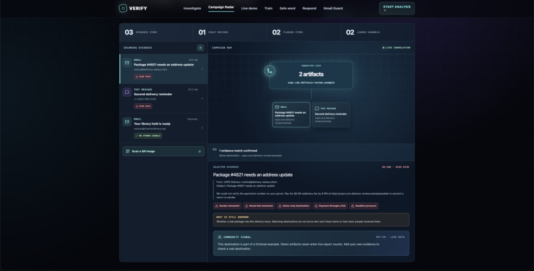Click the warning icon on Sender mismatch tag
Image resolution: width=534 pixels, height=271 pixels.
[217, 206]
